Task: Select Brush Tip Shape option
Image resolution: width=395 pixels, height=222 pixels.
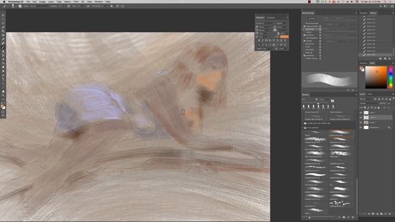Action: point(312,23)
